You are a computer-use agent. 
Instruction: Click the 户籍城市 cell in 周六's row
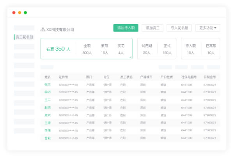point(143,115)
